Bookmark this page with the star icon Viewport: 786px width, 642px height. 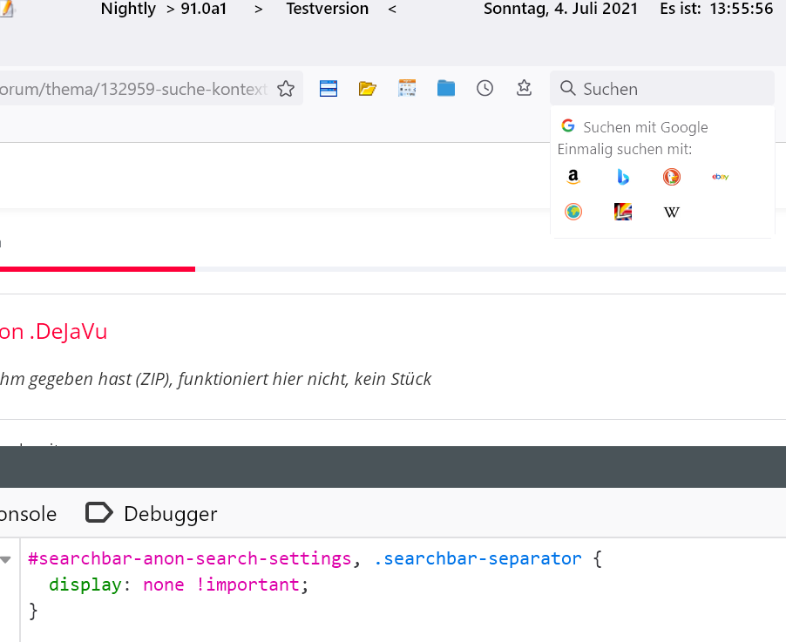point(286,89)
